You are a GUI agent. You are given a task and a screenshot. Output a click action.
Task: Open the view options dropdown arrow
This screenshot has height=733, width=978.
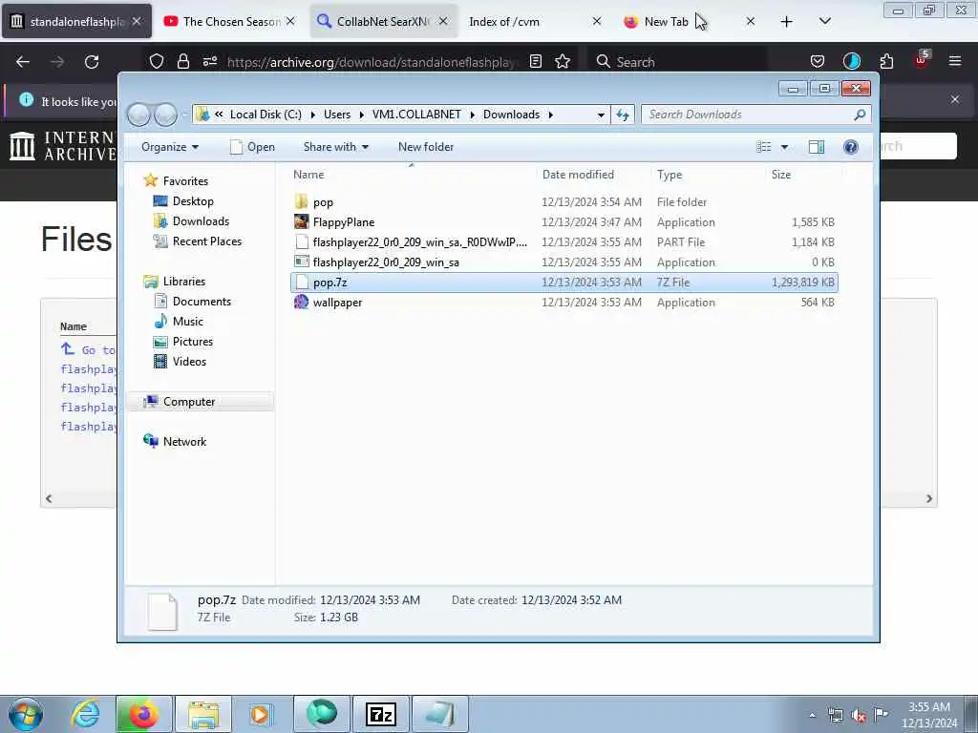(785, 147)
